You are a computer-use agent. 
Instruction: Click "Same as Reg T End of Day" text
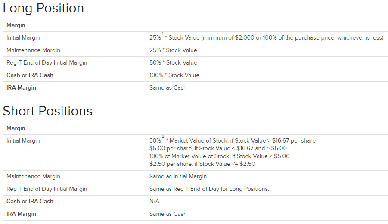click(x=209, y=189)
